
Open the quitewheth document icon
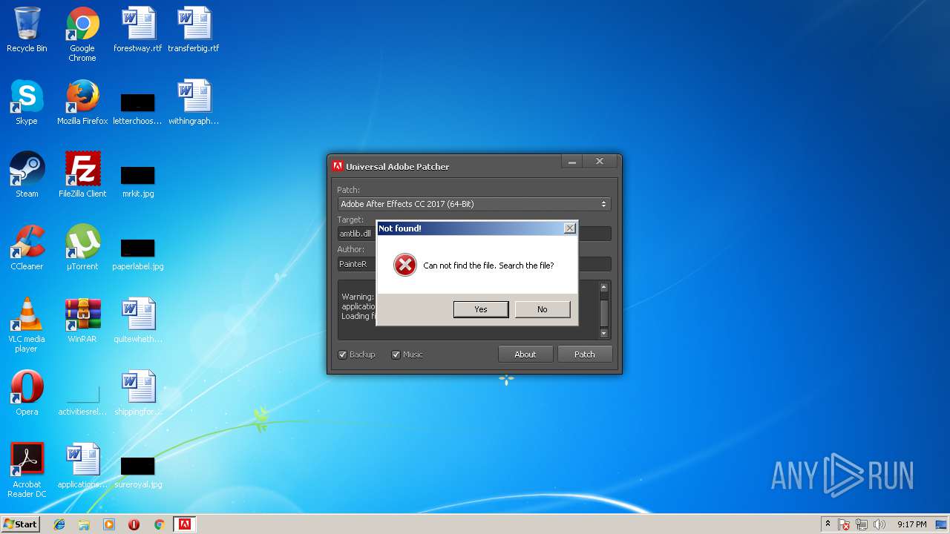pos(138,320)
